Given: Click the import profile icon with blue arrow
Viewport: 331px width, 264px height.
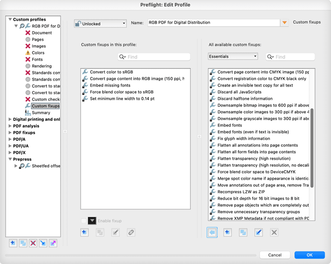Looking at the screenshot, I should point(43,243).
